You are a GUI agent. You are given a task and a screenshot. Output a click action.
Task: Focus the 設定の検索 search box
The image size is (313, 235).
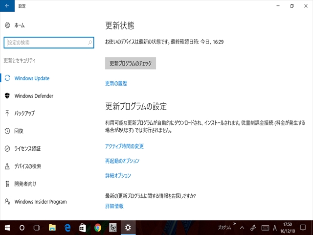[x=48, y=43]
